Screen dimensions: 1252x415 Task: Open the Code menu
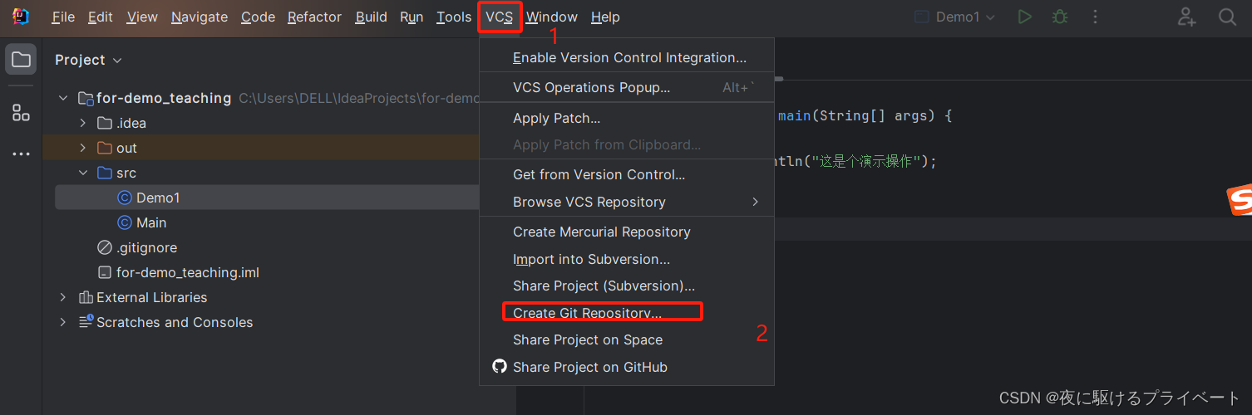[258, 17]
